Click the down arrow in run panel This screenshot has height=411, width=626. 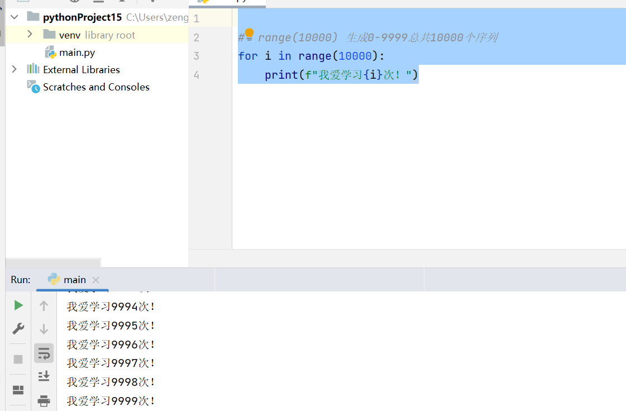[x=44, y=329]
